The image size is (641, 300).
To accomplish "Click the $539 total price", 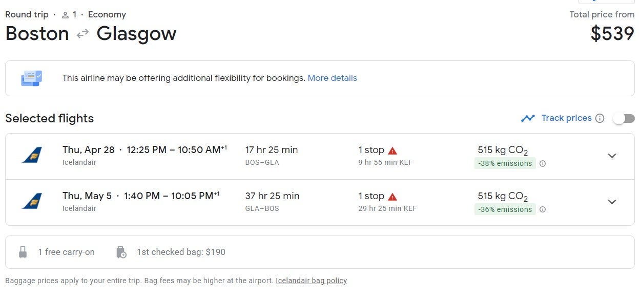I will [x=612, y=34].
